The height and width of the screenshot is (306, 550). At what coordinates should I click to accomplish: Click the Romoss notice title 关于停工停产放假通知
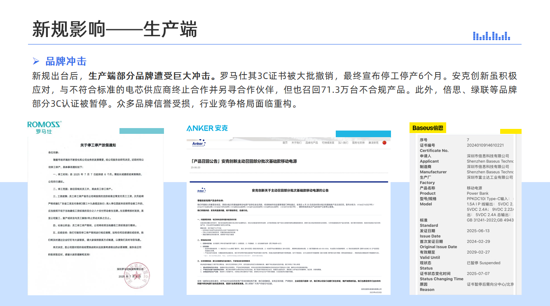[x=98, y=145]
